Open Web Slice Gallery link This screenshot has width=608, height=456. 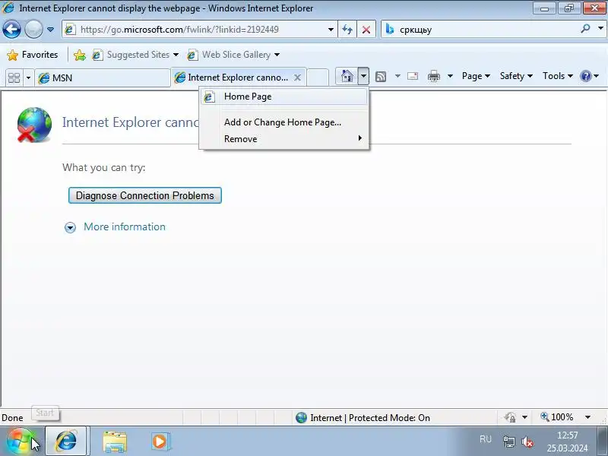230,55
